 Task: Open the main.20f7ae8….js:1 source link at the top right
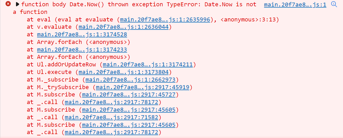tap(295, 4)
